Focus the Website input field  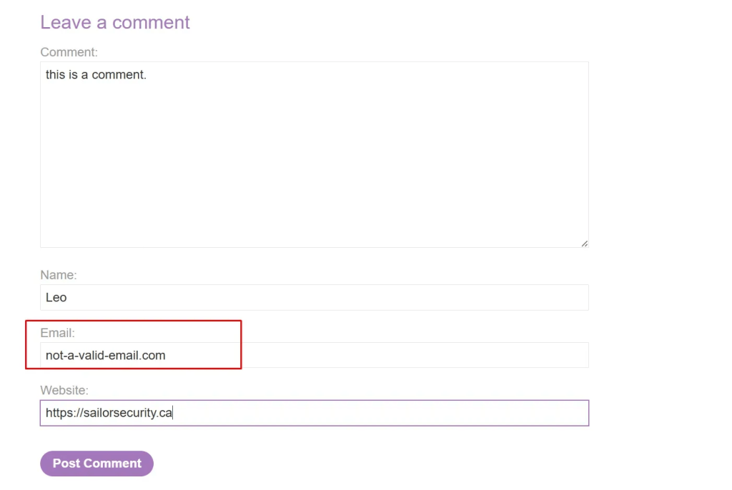point(314,413)
